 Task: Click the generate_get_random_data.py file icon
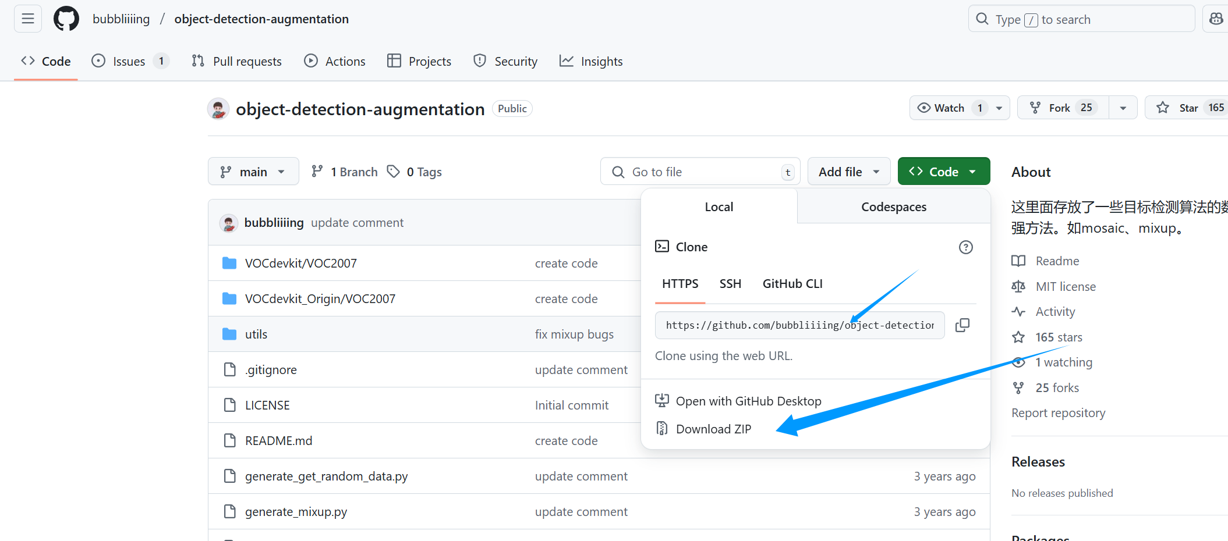(229, 476)
